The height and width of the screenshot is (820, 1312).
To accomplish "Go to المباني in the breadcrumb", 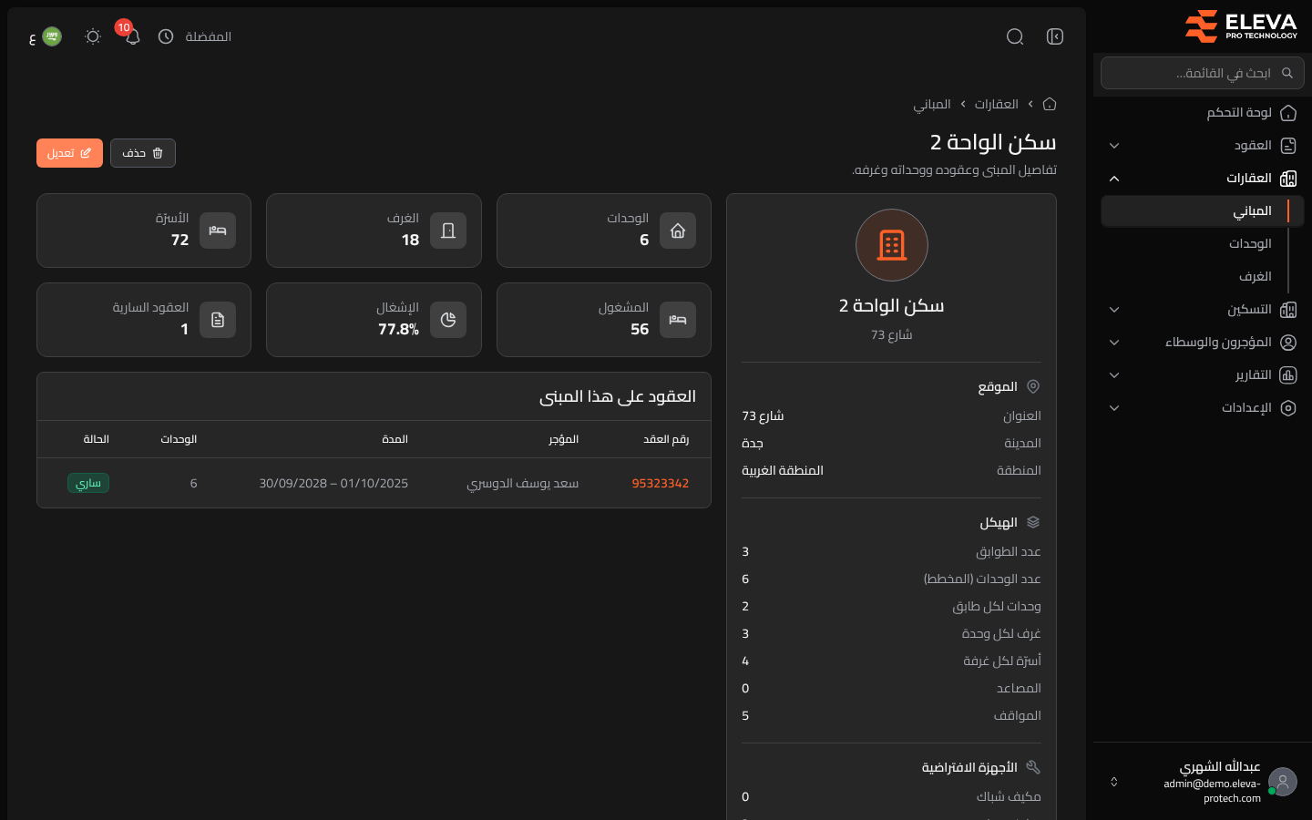I will (932, 104).
